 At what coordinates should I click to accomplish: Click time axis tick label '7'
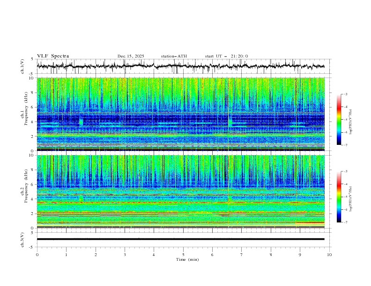click(x=242, y=255)
